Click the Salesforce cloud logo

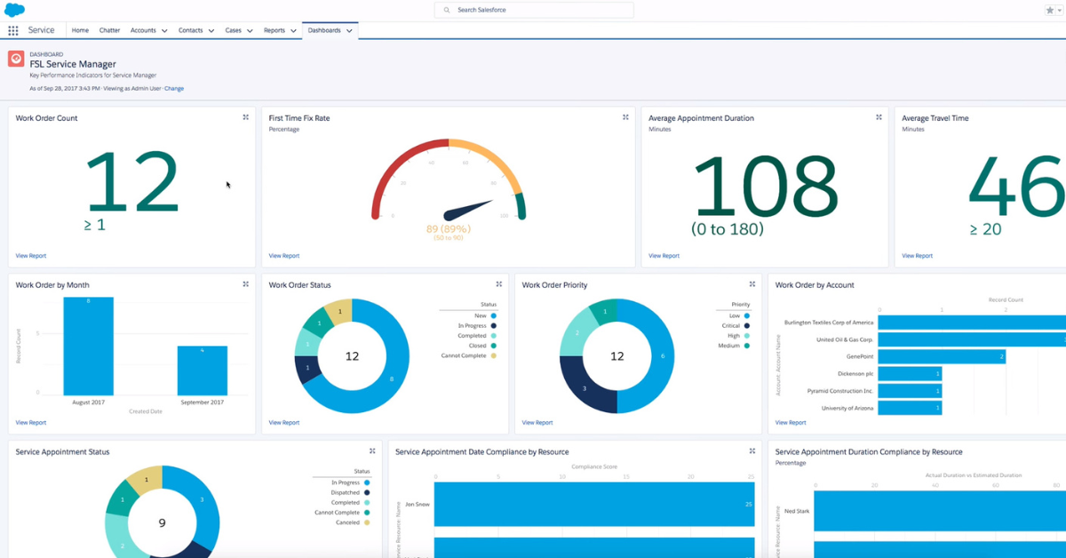[x=14, y=10]
